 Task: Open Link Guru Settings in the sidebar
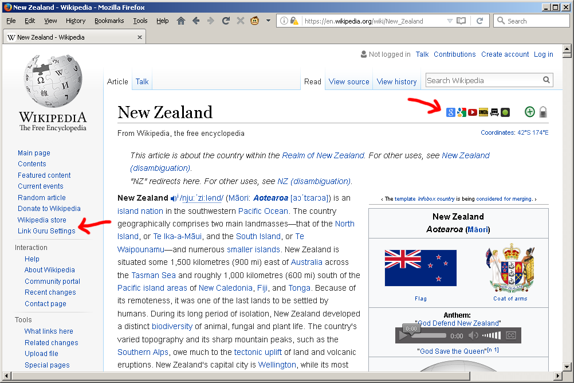click(x=46, y=231)
